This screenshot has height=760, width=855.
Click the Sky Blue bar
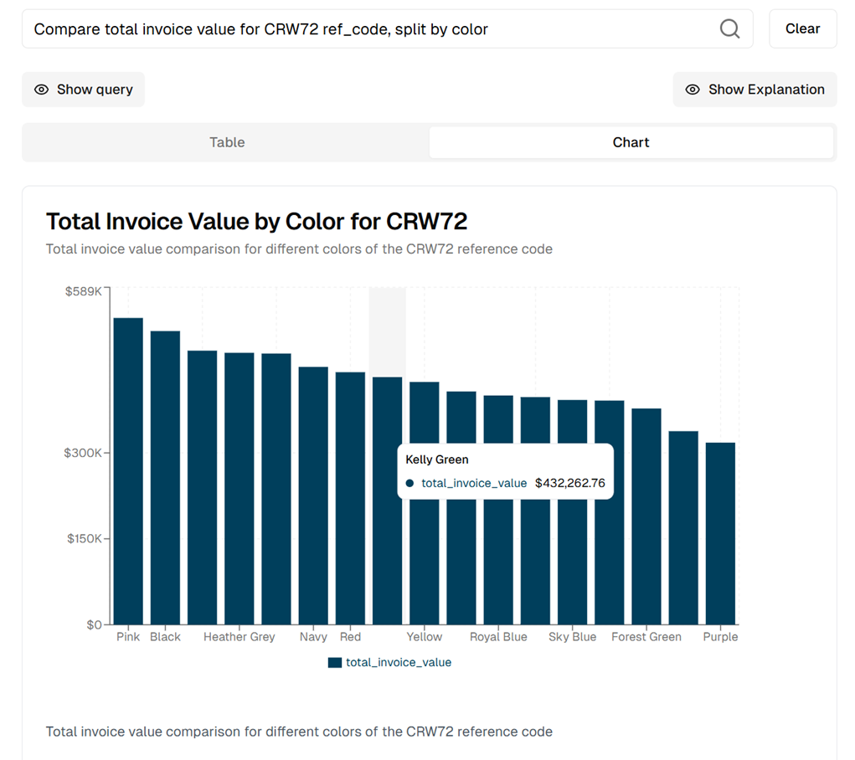pos(573,512)
